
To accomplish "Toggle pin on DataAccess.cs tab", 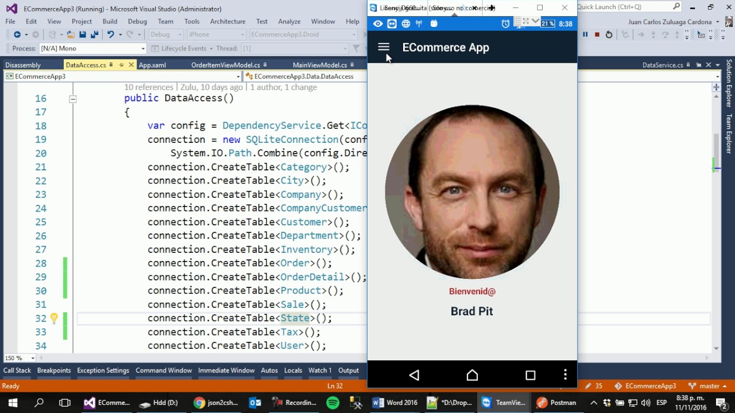I will coord(121,65).
